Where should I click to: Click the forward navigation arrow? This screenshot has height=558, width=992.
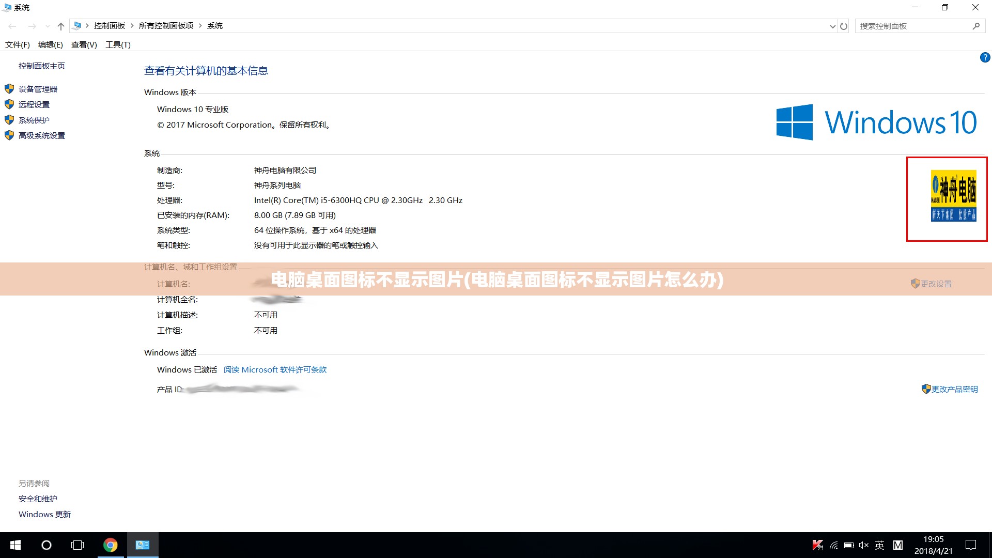pos(32,26)
